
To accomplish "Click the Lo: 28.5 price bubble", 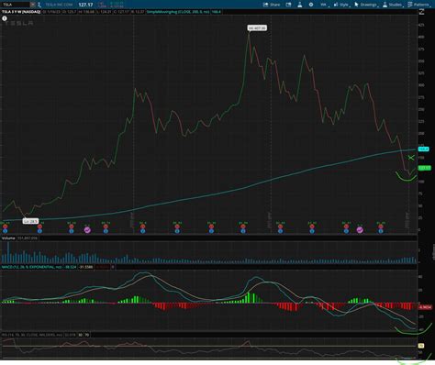I will tap(30, 221).
